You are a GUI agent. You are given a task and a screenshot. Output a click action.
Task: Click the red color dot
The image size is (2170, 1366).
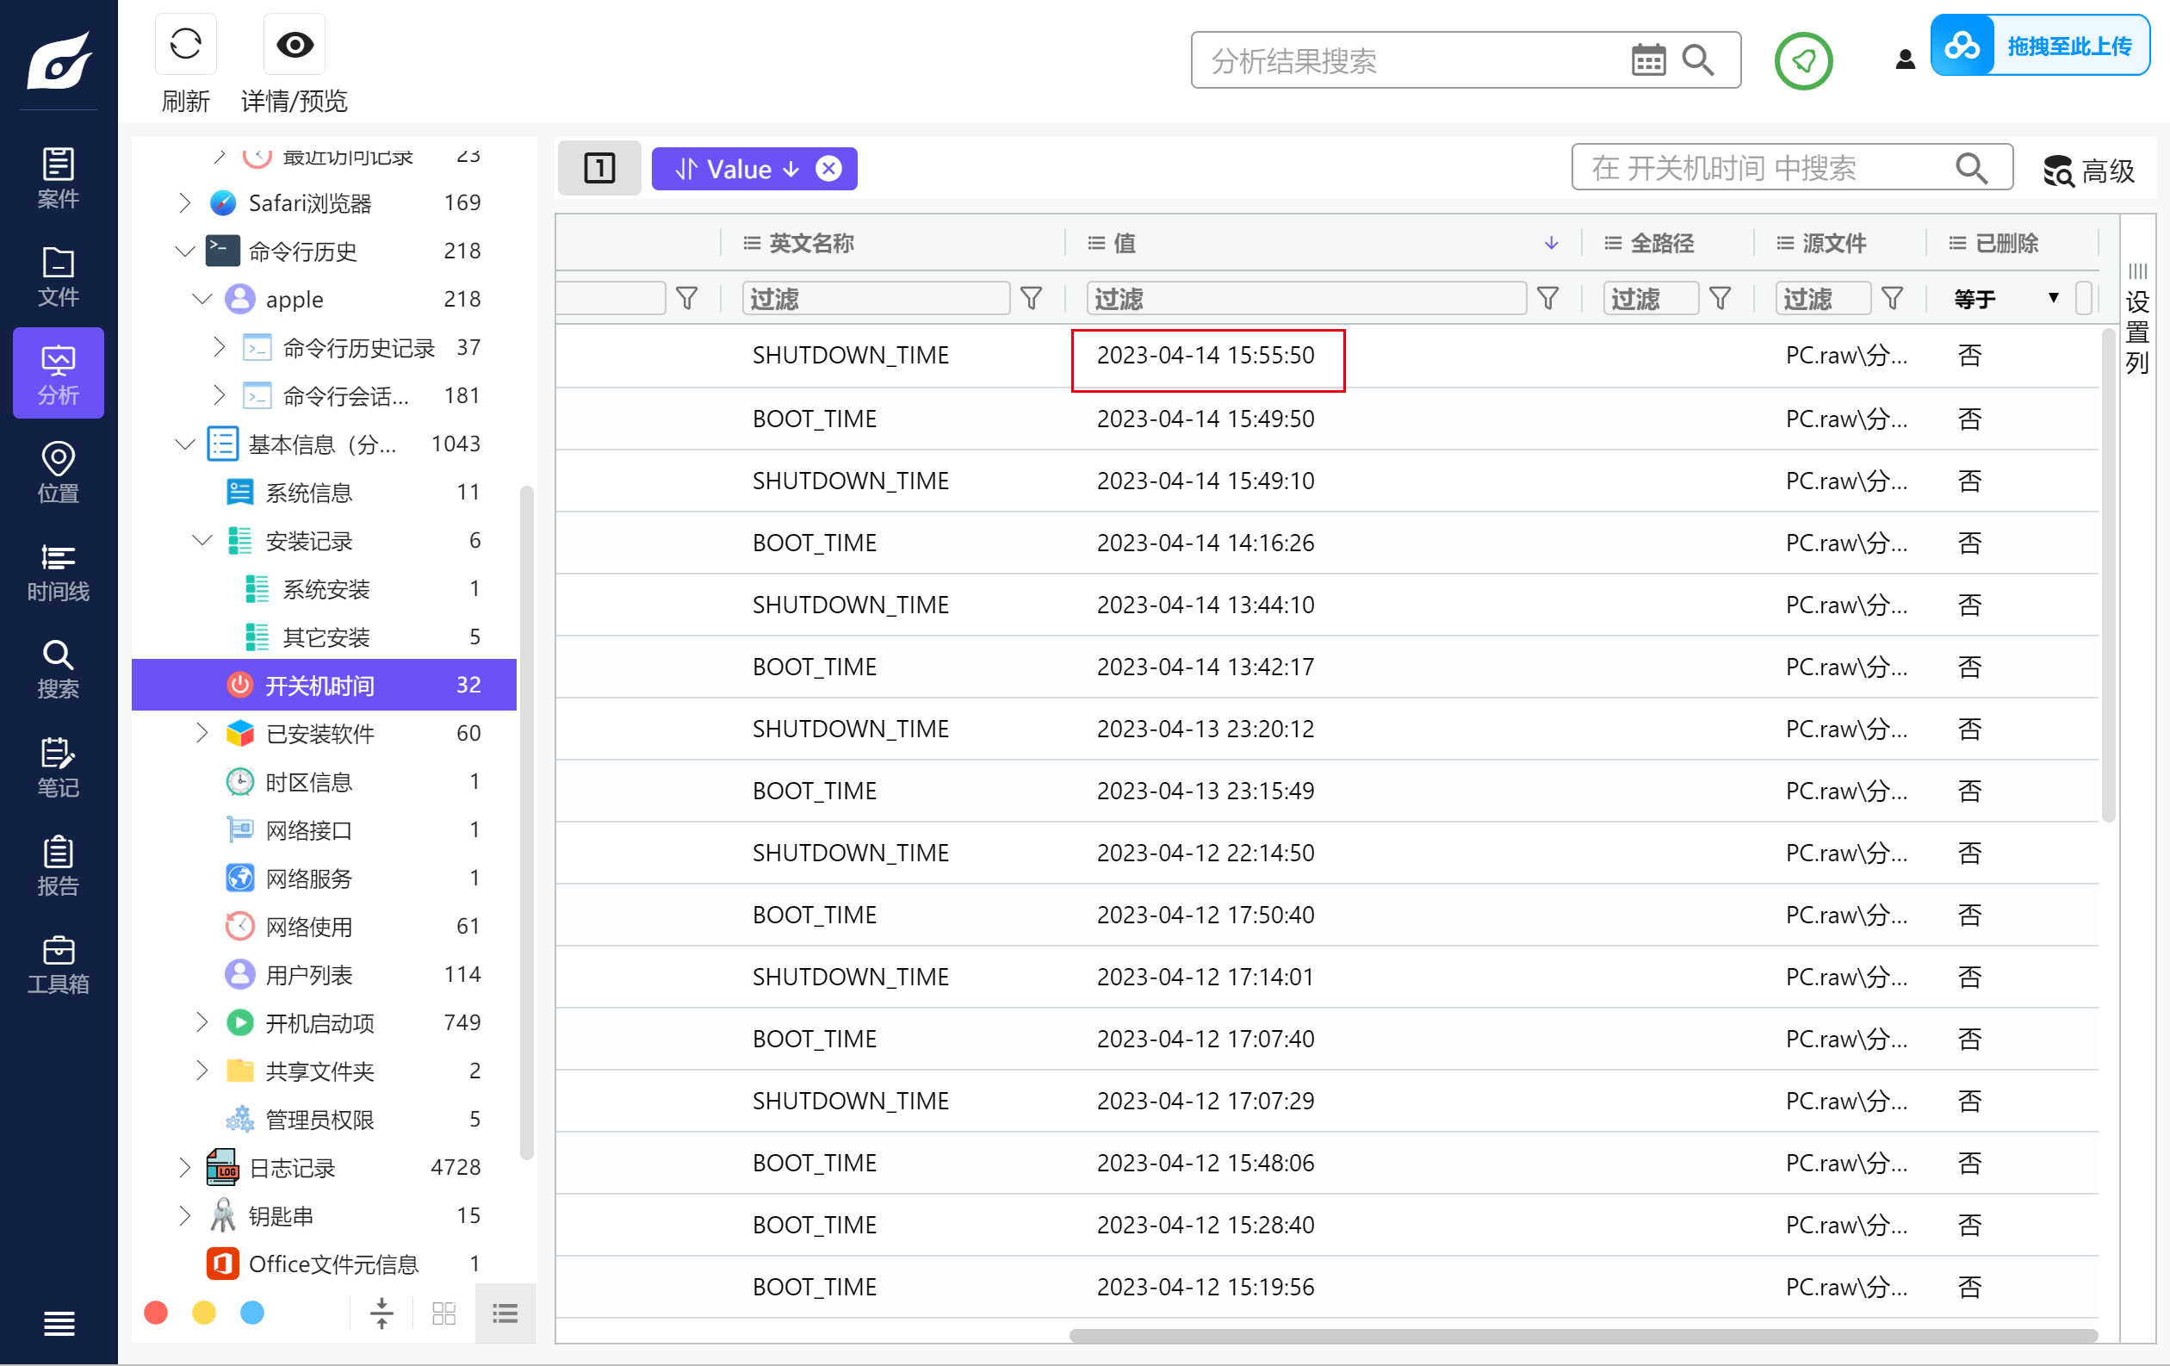tap(156, 1312)
